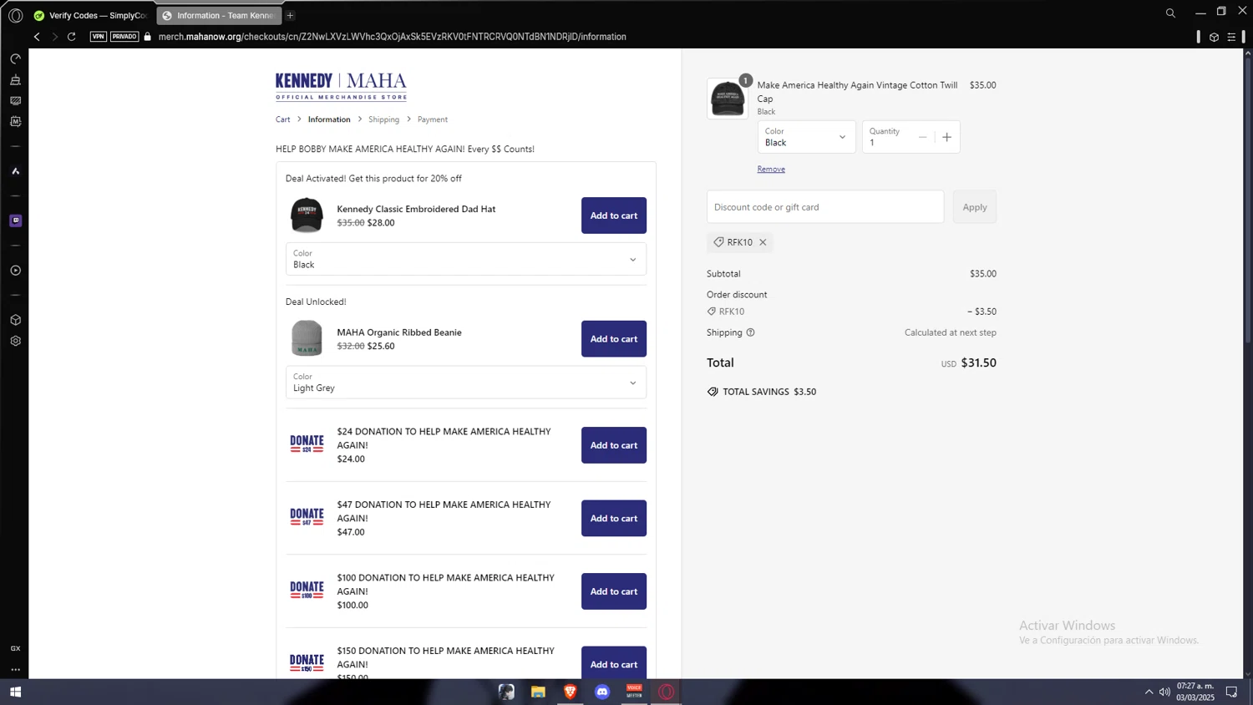
Task: Open volume control in system tray
Action: [x=1164, y=692]
